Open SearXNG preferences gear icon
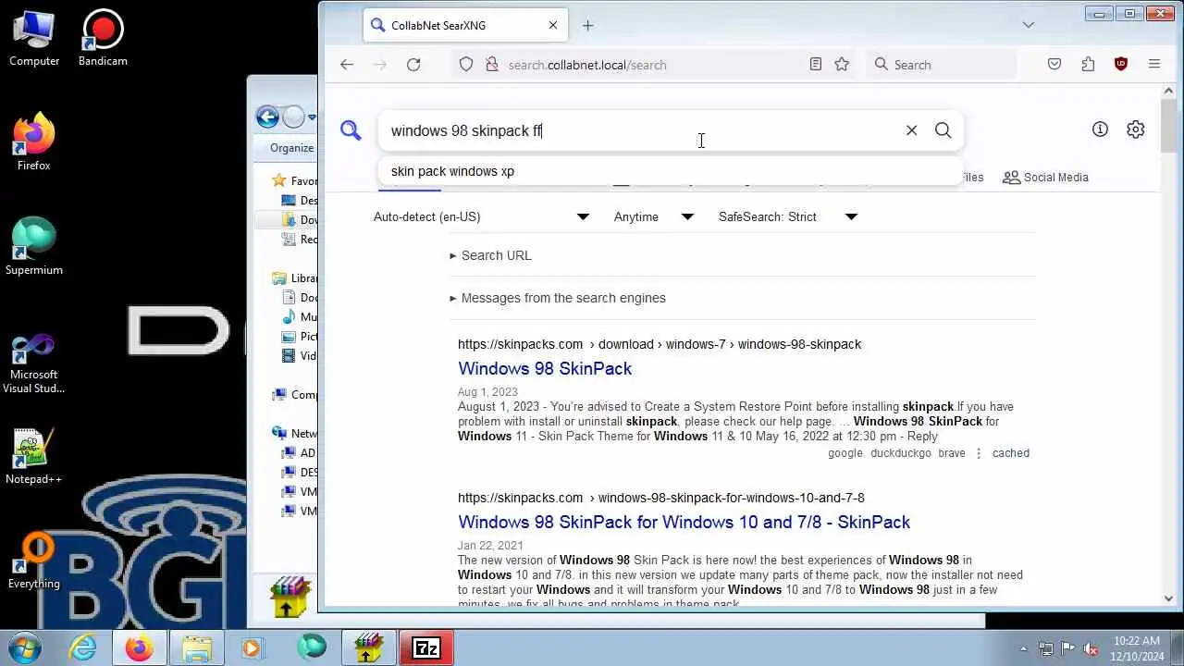Viewport: 1184px width, 666px height. 1136,129
